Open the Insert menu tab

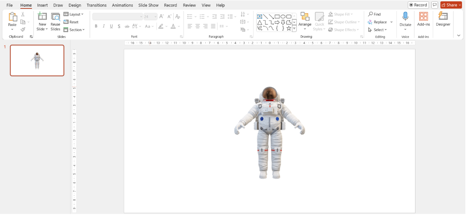pyautogui.click(x=42, y=5)
